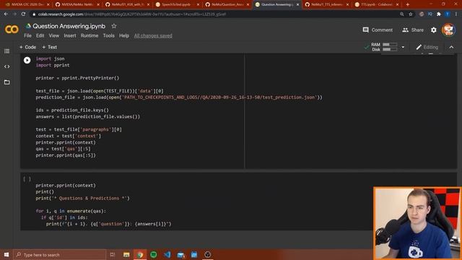The image size is (462, 260).
Task: Open OBS Studio from taskbar
Action: (208, 255)
